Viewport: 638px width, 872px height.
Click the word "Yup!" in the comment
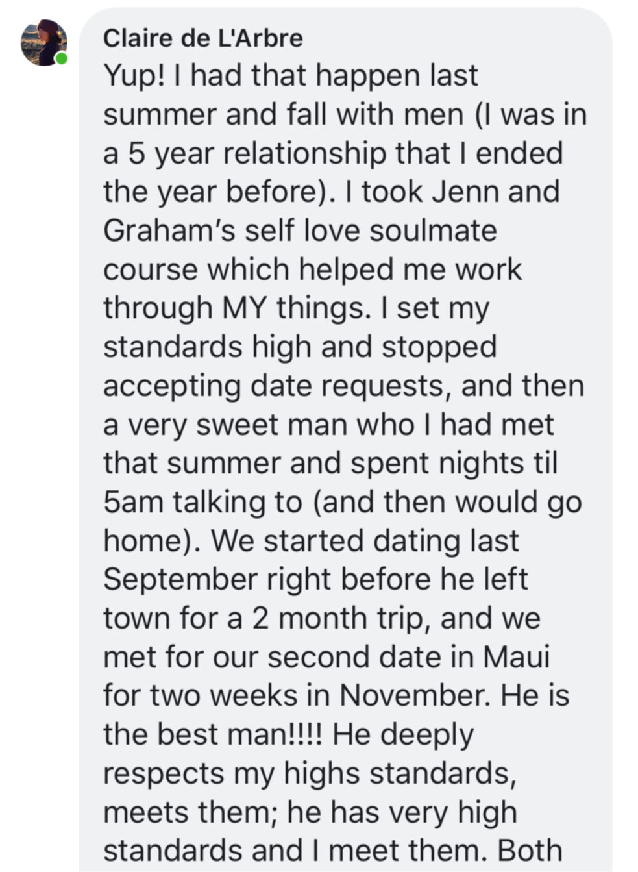pyautogui.click(x=134, y=77)
